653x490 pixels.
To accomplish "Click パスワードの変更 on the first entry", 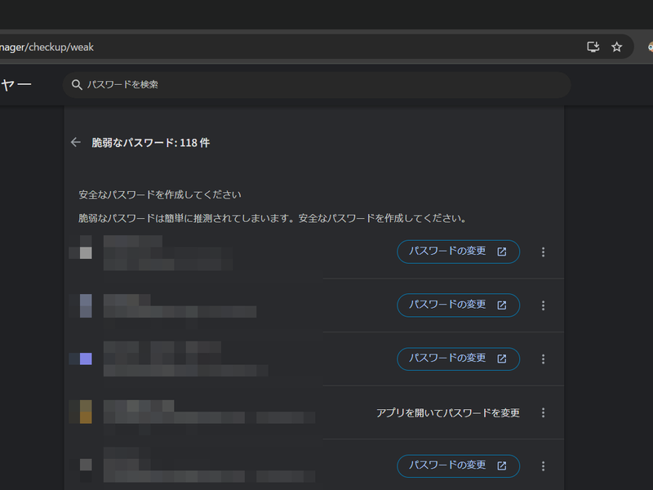I will pyautogui.click(x=458, y=252).
